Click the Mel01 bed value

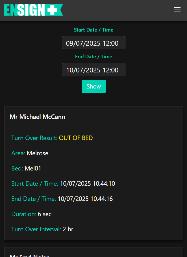pos(33,169)
